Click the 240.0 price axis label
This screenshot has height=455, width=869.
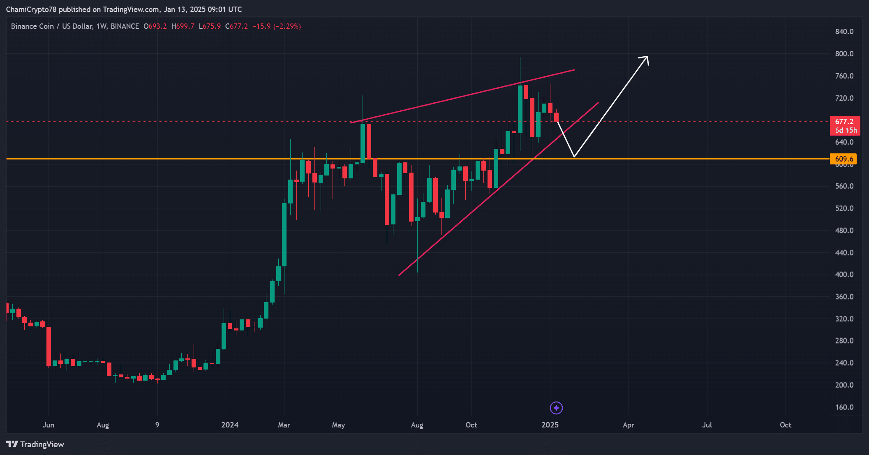(844, 363)
